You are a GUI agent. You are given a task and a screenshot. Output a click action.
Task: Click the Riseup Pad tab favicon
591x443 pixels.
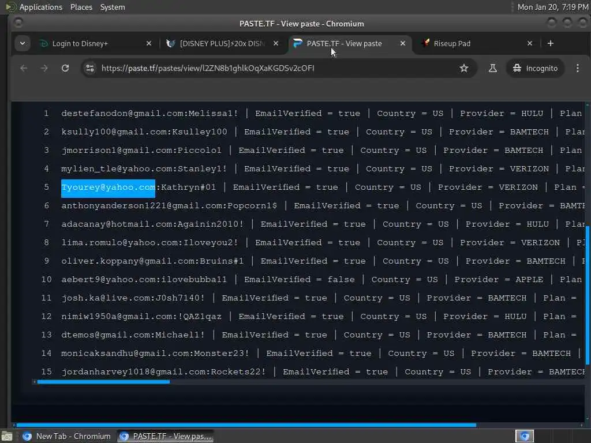[425, 43]
